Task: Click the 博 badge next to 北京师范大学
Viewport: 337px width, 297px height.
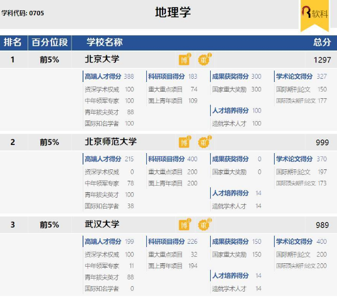Action: 184,142
